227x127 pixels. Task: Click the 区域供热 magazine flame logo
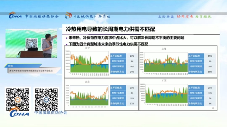coord(68,15)
